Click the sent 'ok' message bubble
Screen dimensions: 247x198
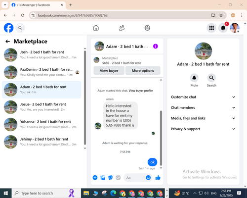pyautogui.click(x=152, y=162)
